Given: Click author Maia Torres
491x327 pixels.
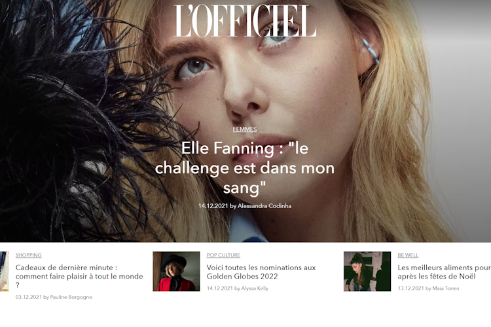Looking at the screenshot, I should click(x=446, y=288).
